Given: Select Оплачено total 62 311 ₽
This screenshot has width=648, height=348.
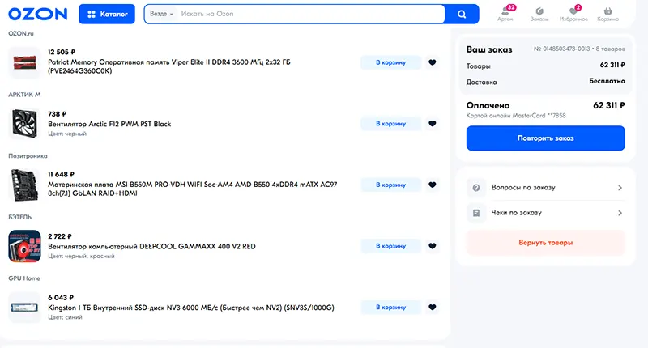Looking at the screenshot, I should point(609,105).
